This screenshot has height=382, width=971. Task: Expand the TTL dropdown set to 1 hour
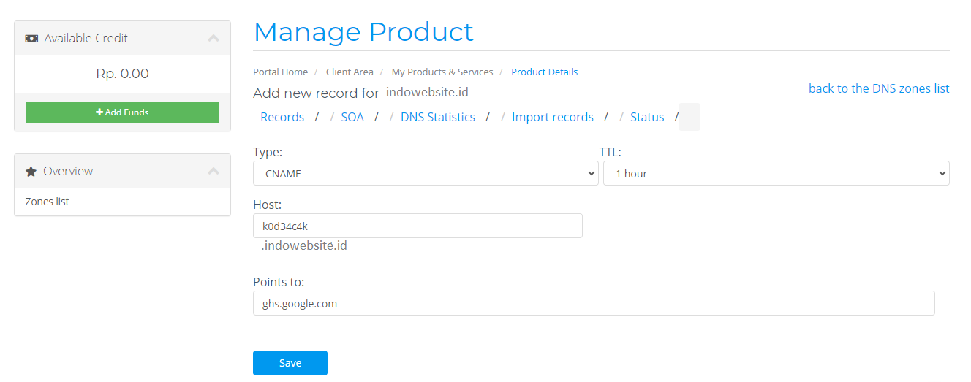tap(776, 174)
